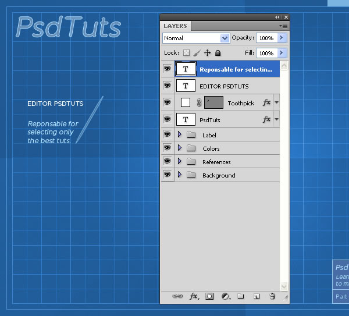Click T thumbnail of PsdTuts layer
Image resolution: width=349 pixels, height=316 pixels.
click(186, 119)
